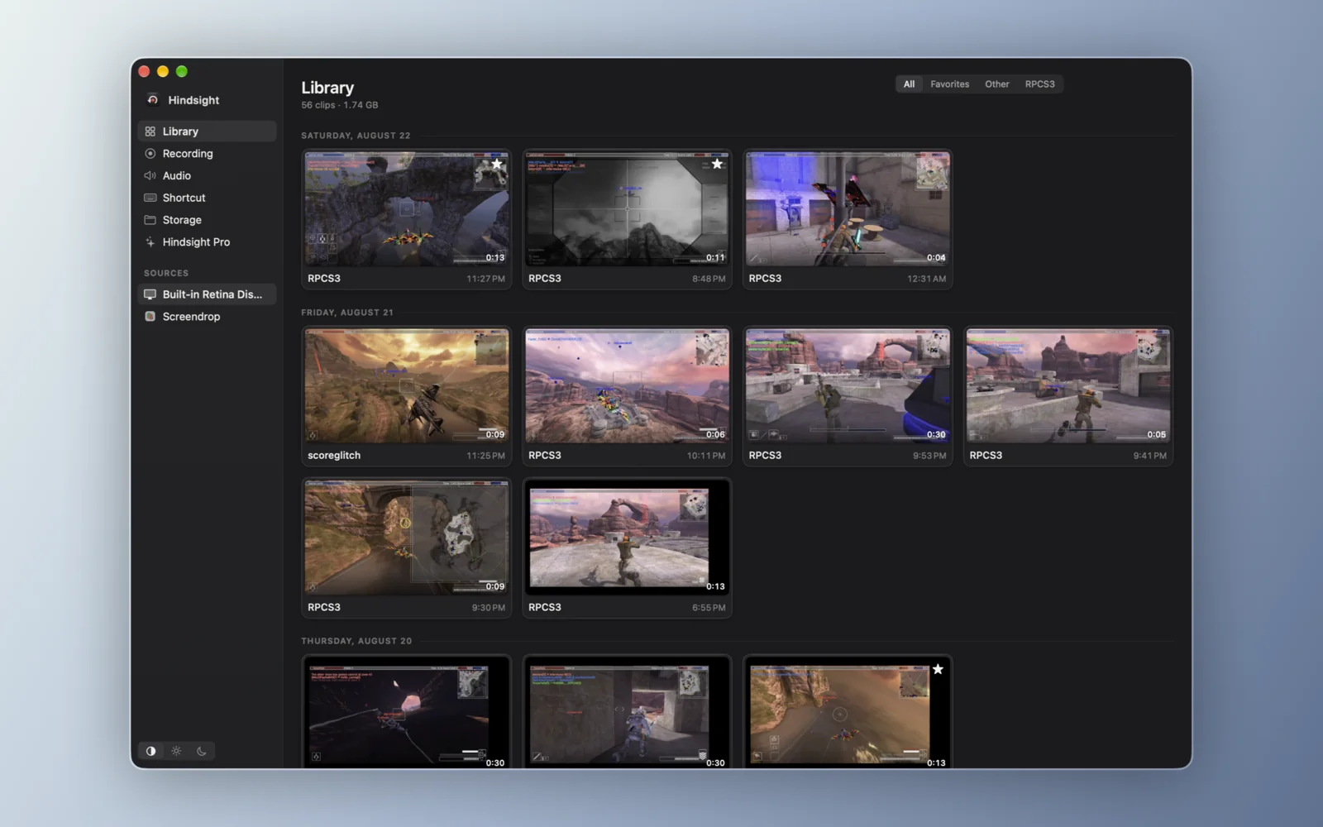Filter by Favorites
This screenshot has width=1323, height=827.
949,84
